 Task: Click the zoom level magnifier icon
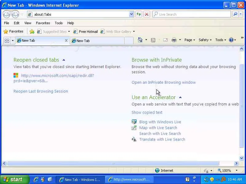click(219, 170)
